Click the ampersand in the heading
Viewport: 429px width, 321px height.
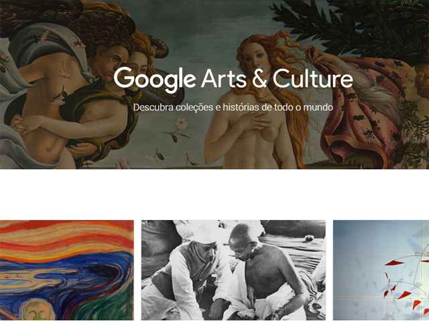coord(259,79)
